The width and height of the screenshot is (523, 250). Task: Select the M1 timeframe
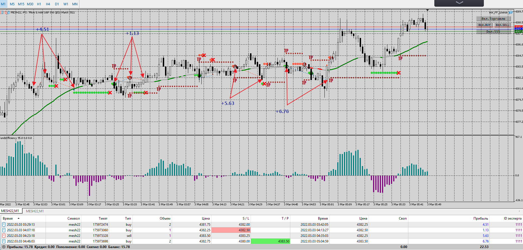[3, 4]
